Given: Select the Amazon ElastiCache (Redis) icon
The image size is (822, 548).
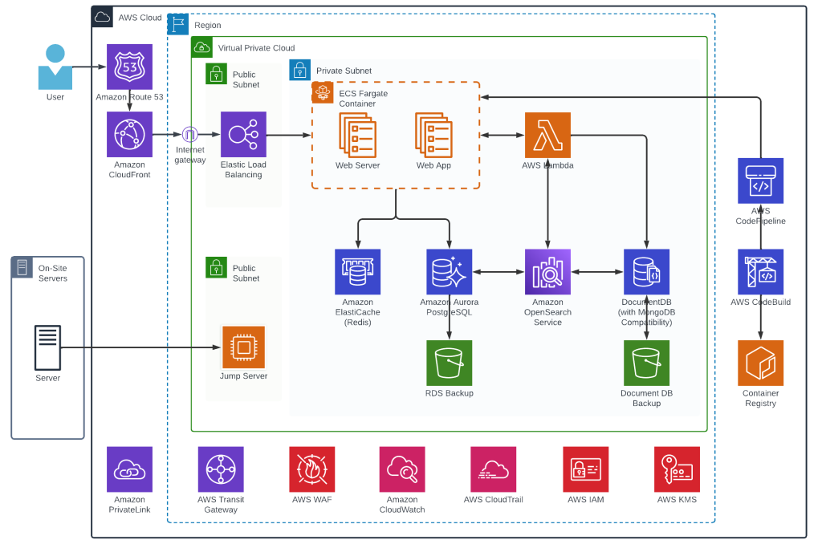Looking at the screenshot, I should pyautogui.click(x=357, y=271).
